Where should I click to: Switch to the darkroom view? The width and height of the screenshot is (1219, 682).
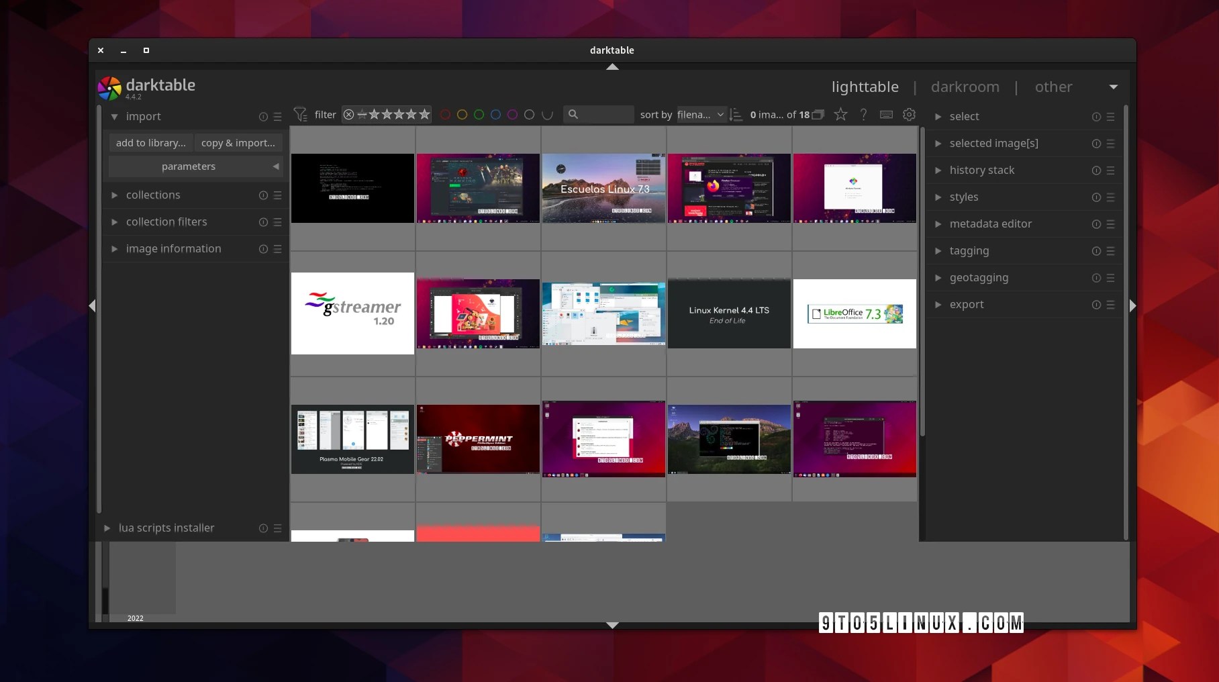(x=965, y=87)
